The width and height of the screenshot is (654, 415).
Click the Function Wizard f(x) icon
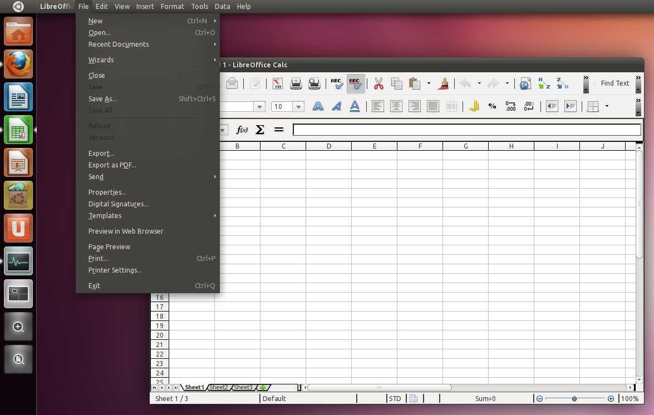pyautogui.click(x=242, y=130)
